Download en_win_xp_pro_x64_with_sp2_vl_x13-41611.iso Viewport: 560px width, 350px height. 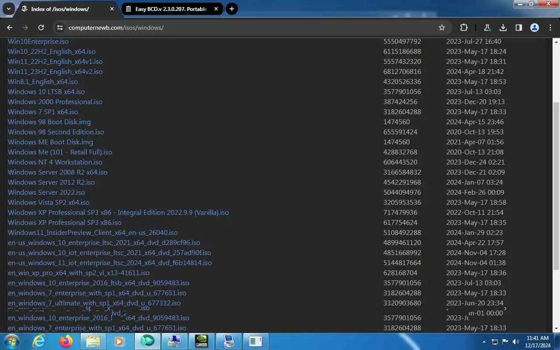[79, 273]
